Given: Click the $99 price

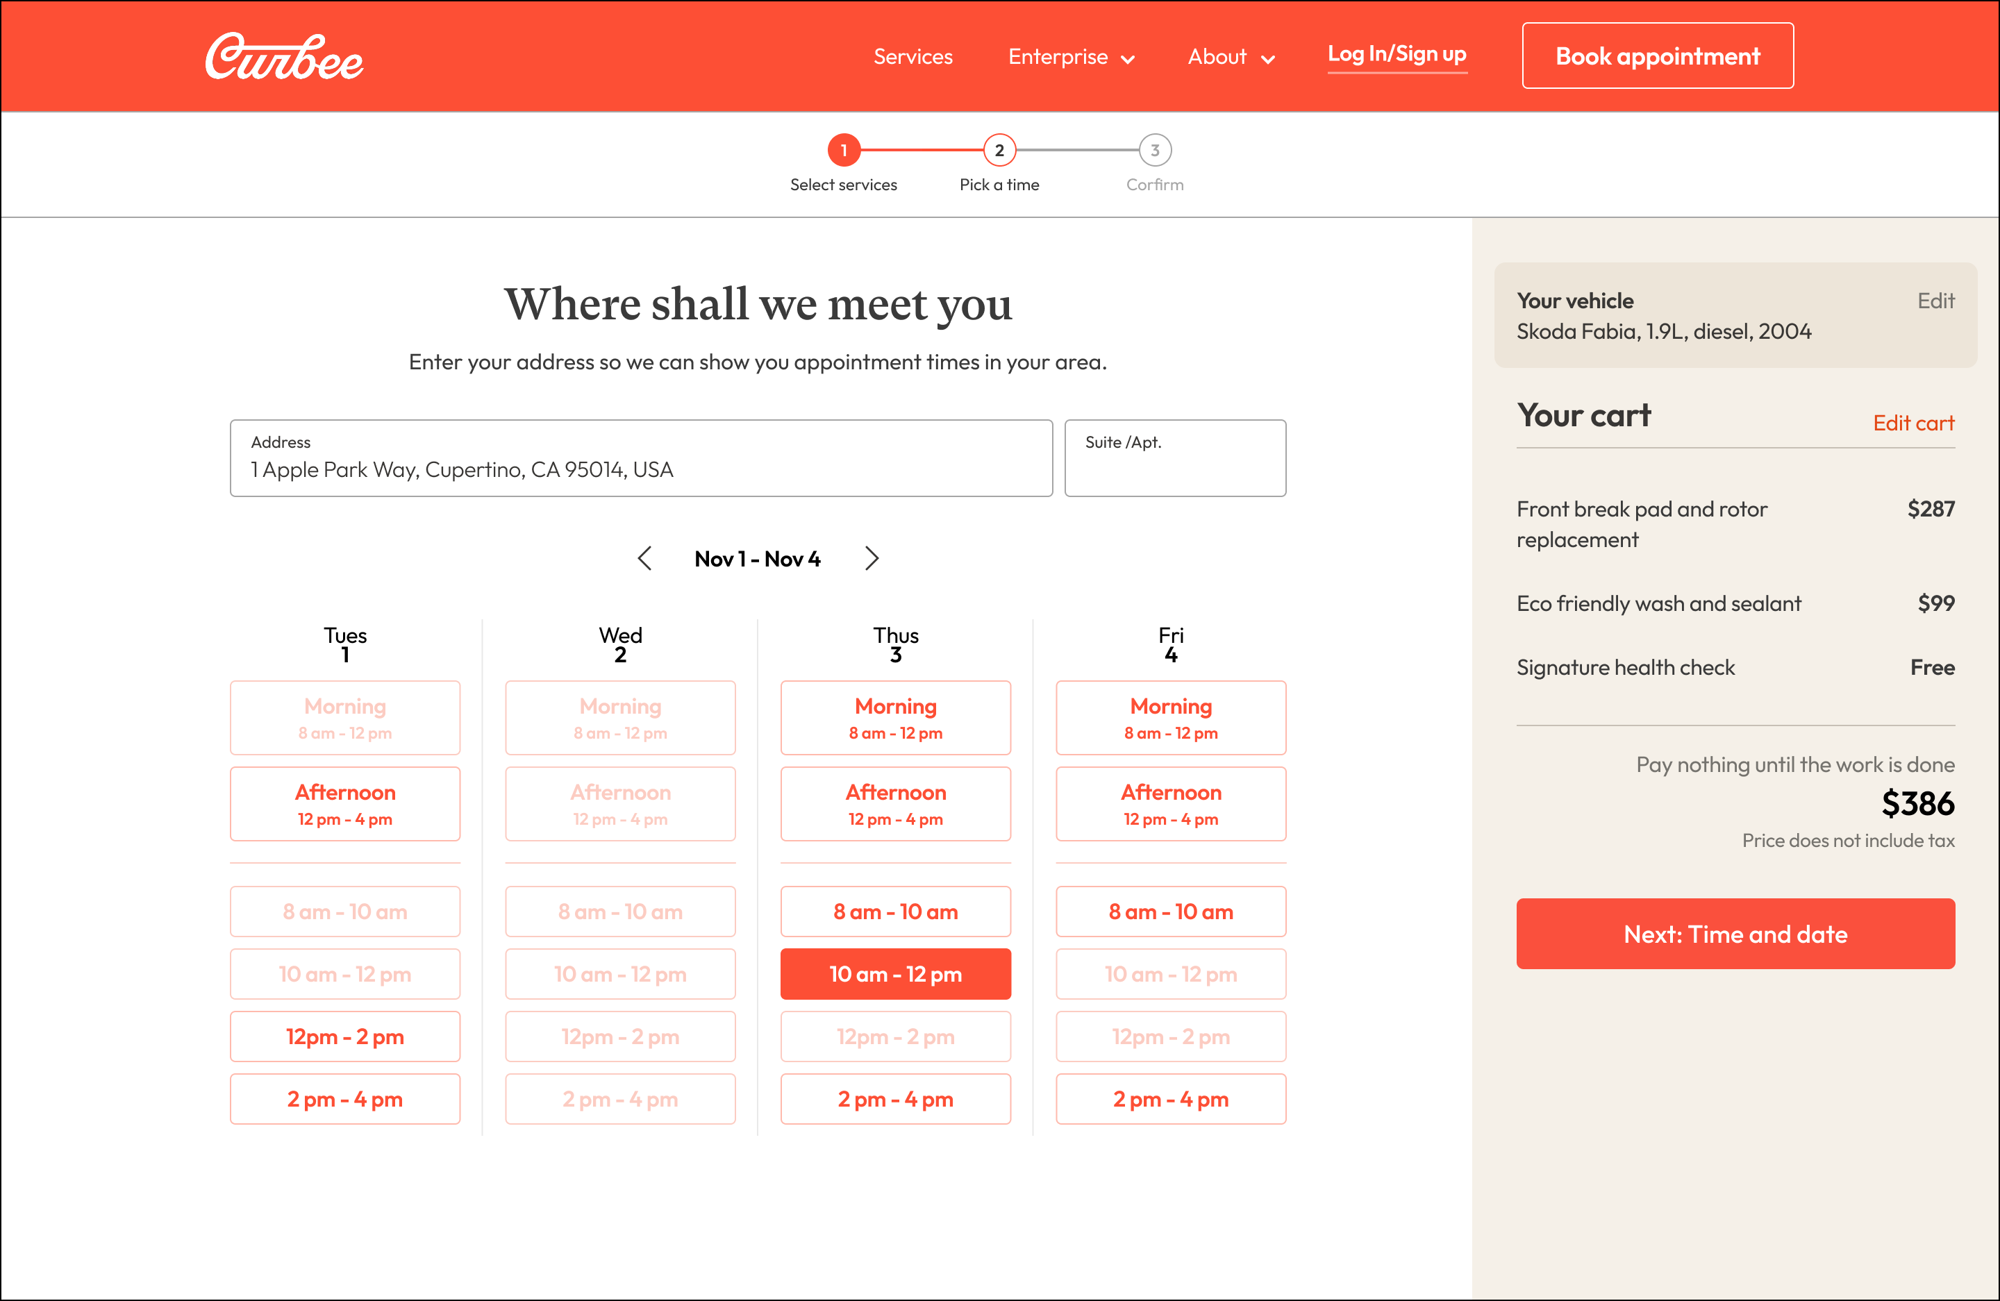Looking at the screenshot, I should pos(1935,603).
